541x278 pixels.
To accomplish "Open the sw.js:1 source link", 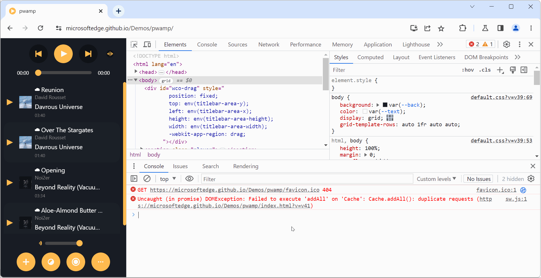I will [x=516, y=199].
